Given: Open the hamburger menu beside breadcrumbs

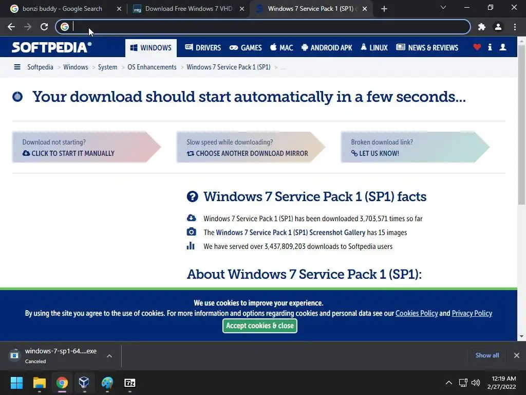Looking at the screenshot, I should (17, 67).
